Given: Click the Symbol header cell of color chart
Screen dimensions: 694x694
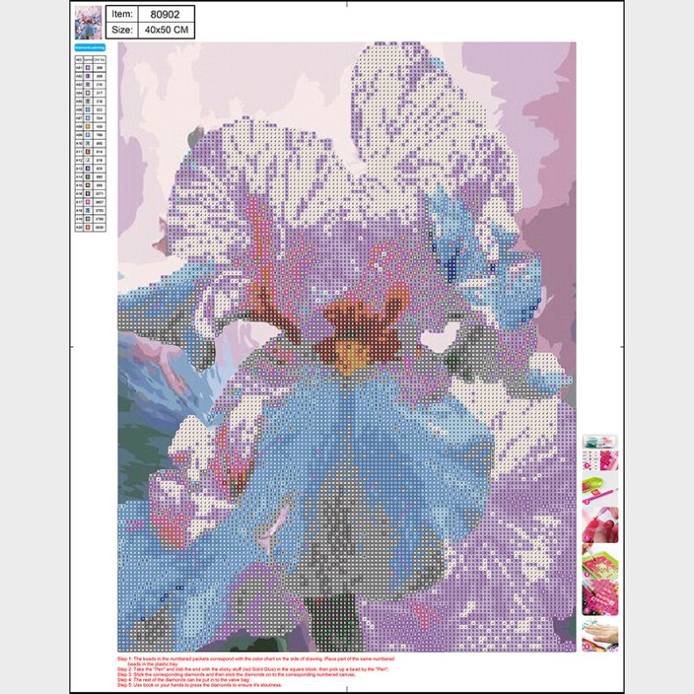Looking at the screenshot, I should coord(88,60).
